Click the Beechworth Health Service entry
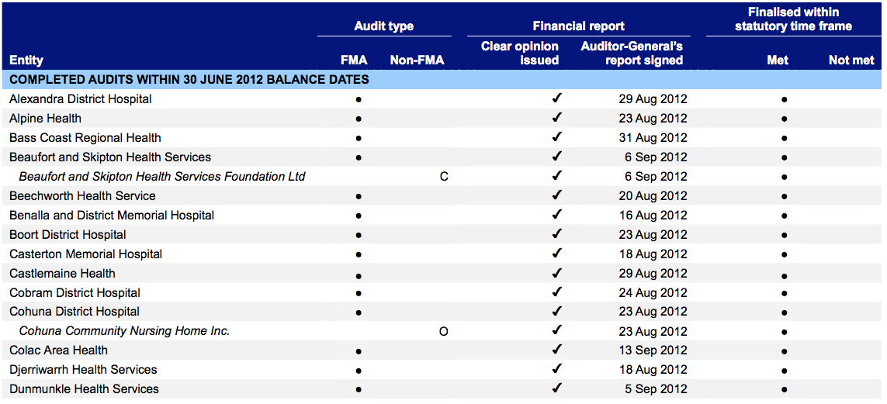This screenshot has height=404, width=887. [x=82, y=196]
